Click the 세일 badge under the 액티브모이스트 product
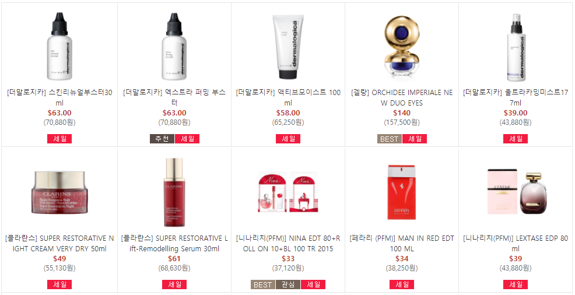This screenshot has width=575, height=295. (x=288, y=139)
